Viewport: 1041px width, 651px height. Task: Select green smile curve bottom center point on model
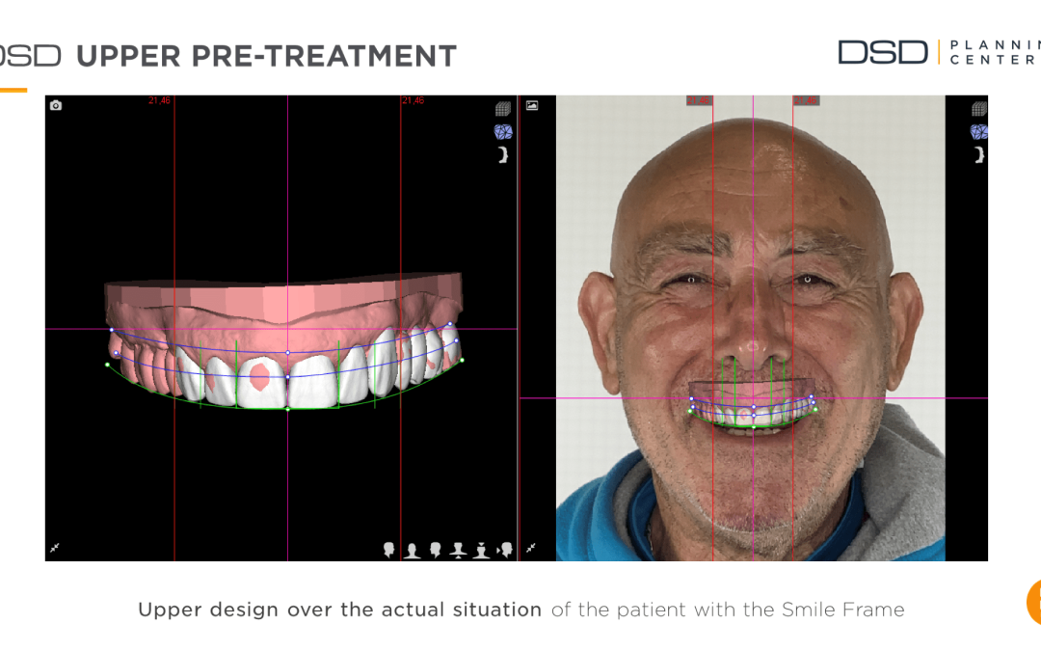287,409
